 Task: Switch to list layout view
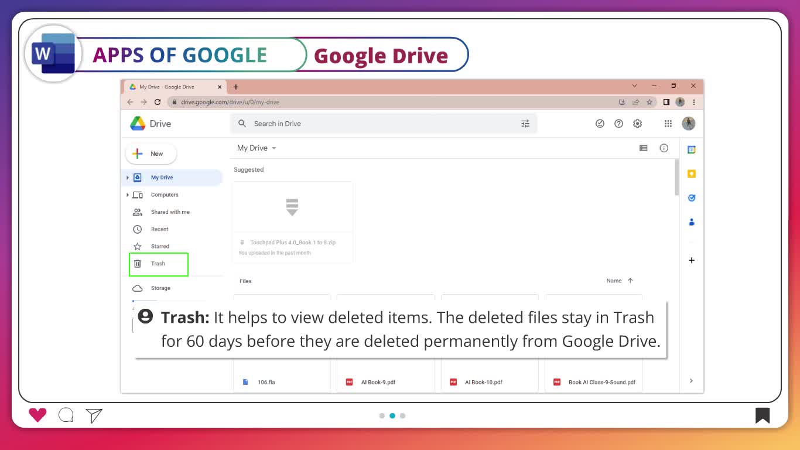pyautogui.click(x=644, y=148)
